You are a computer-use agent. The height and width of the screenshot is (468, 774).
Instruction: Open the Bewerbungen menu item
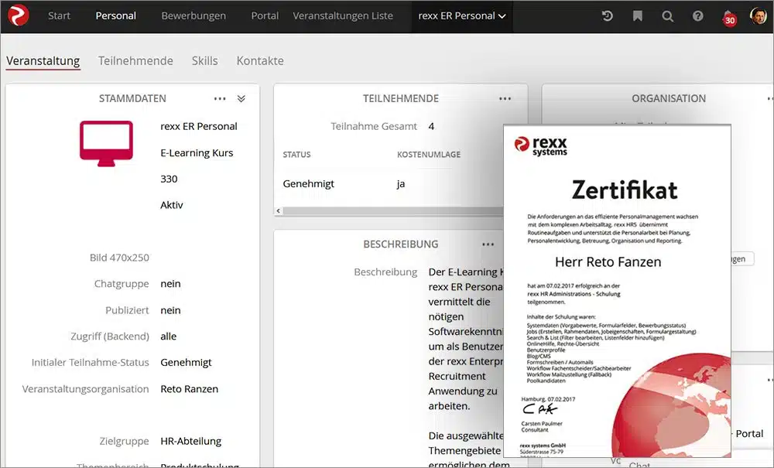(193, 15)
